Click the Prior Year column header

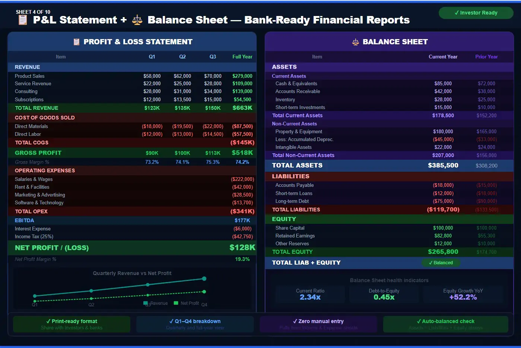click(x=486, y=57)
